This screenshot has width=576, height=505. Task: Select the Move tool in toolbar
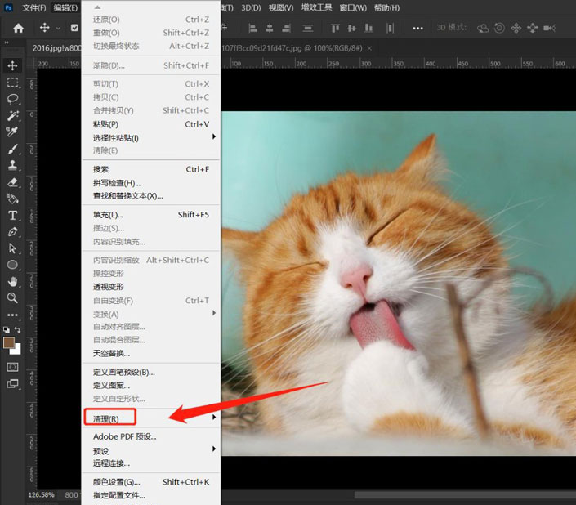click(13, 65)
